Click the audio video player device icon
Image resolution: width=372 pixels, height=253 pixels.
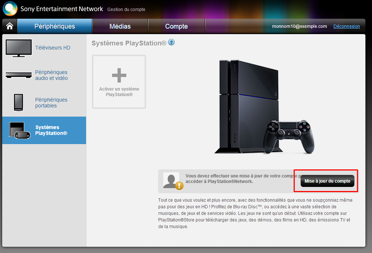[x=19, y=75]
